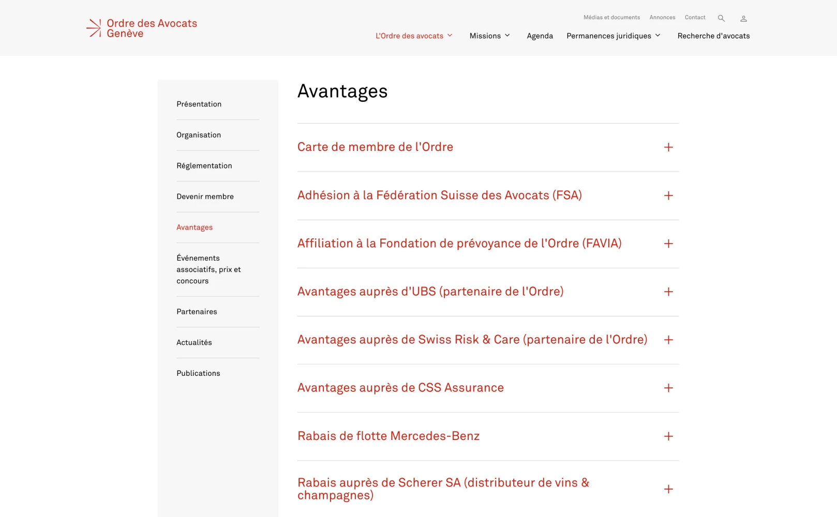Image resolution: width=837 pixels, height=517 pixels.
Task: Click the Ordre des Avocats Genève logo
Action: point(142,28)
